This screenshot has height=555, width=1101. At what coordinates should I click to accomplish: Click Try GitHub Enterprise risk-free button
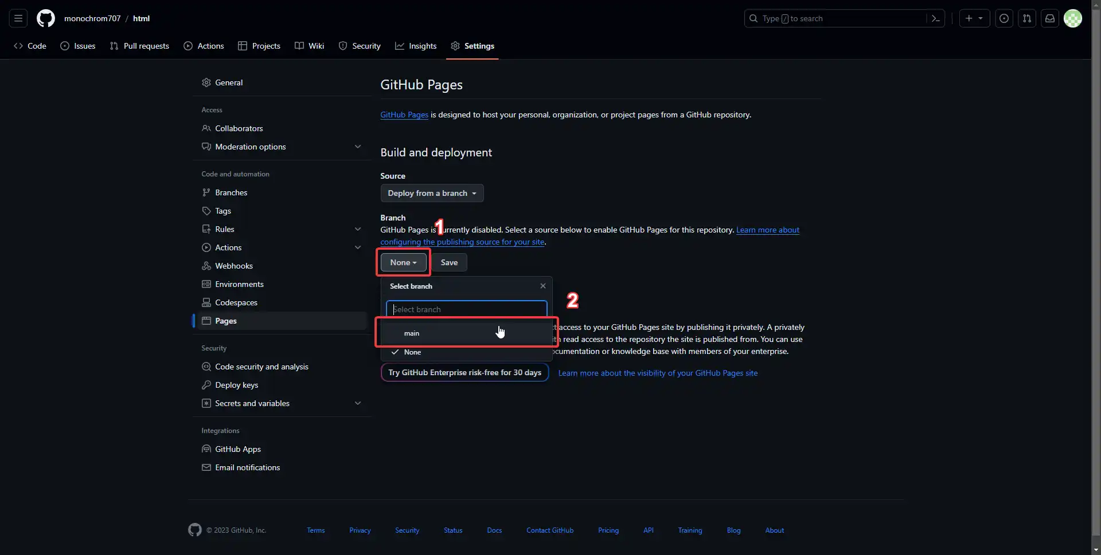tap(464, 372)
